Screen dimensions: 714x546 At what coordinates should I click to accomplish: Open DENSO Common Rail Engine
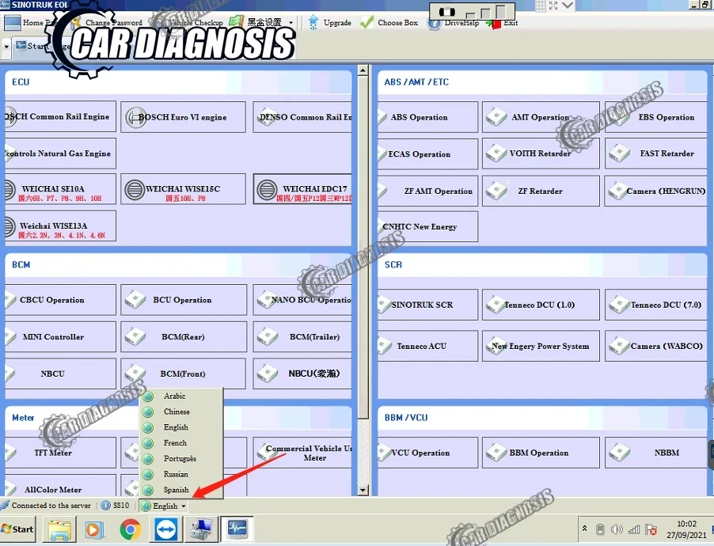(x=302, y=117)
